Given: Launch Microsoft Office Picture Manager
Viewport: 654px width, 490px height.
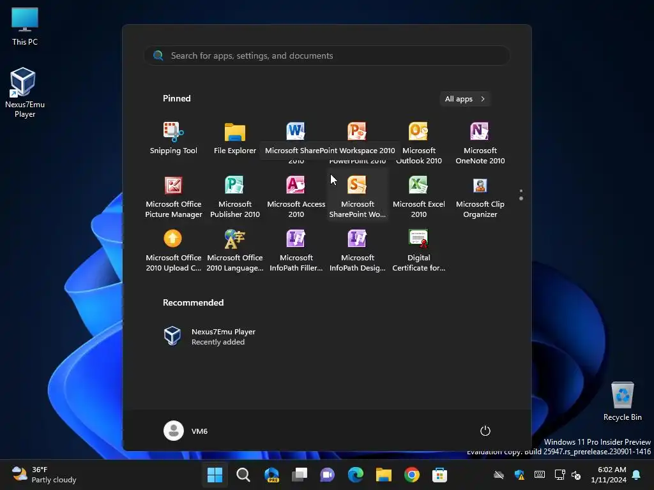Looking at the screenshot, I should pyautogui.click(x=174, y=195).
